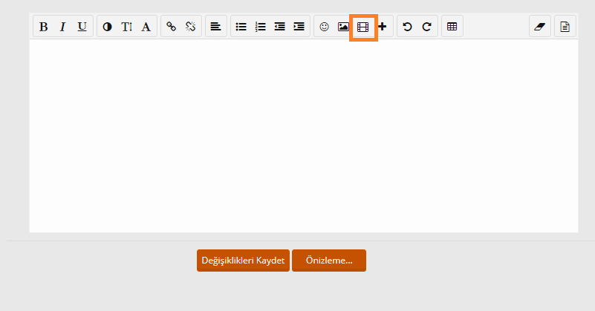Insert a table

pyautogui.click(x=452, y=27)
